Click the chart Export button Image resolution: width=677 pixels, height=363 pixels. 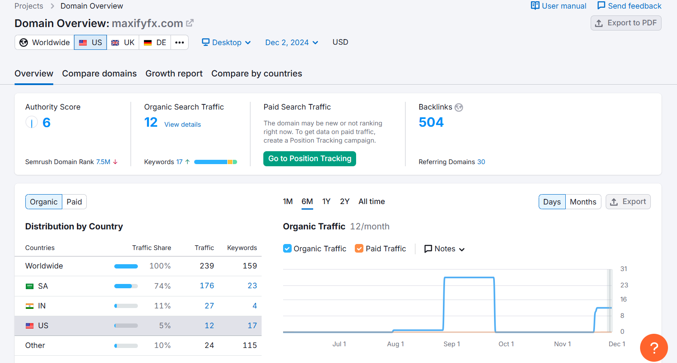628,202
